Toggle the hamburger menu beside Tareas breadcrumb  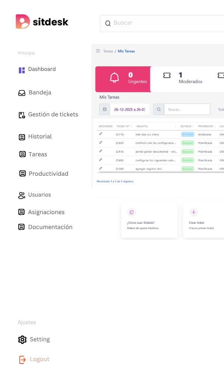[98, 51]
